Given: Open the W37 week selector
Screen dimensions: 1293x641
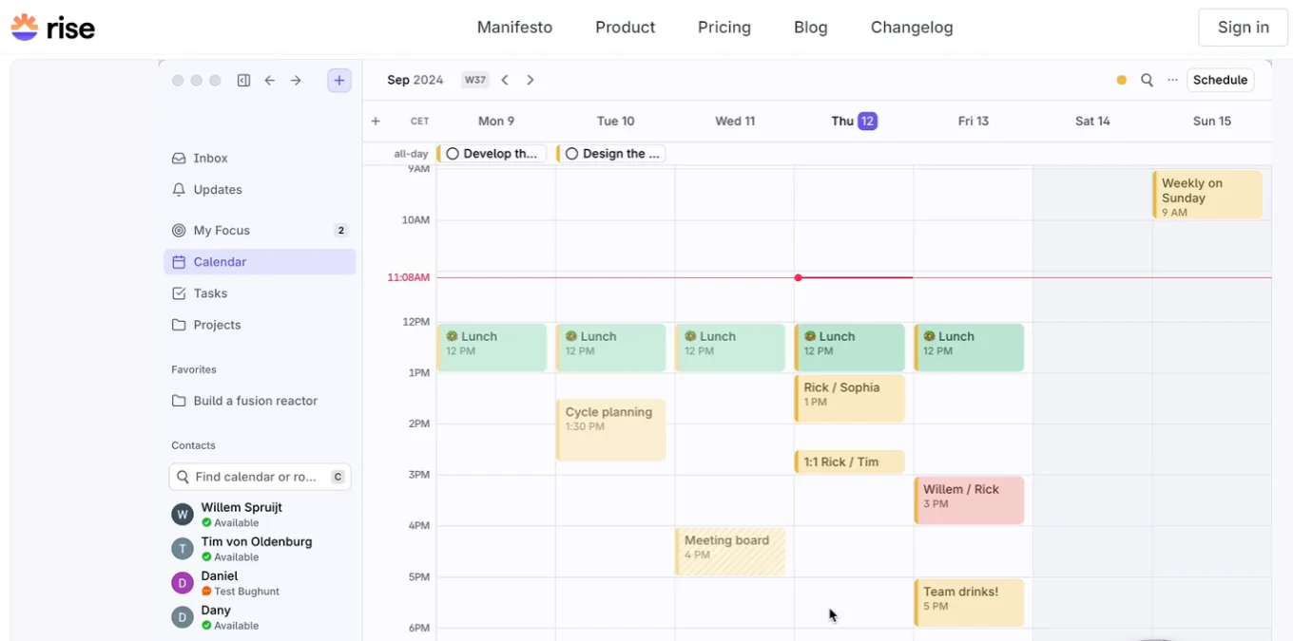Looking at the screenshot, I should pyautogui.click(x=474, y=80).
